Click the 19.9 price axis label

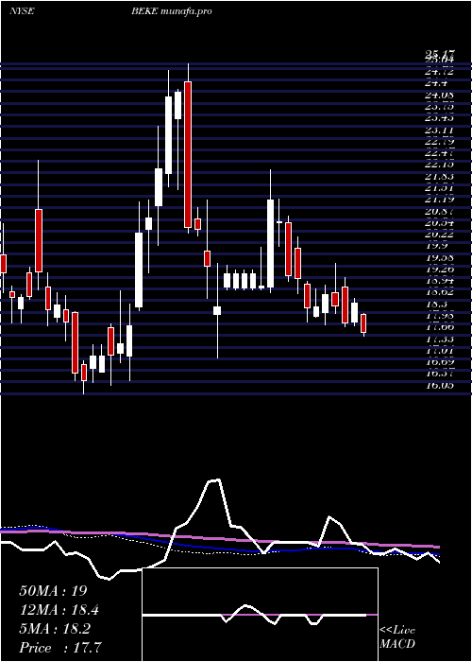click(x=436, y=246)
